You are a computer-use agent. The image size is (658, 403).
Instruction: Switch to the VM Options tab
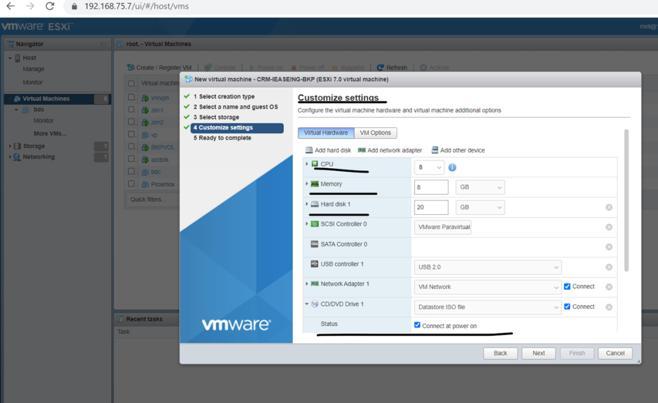(375, 133)
